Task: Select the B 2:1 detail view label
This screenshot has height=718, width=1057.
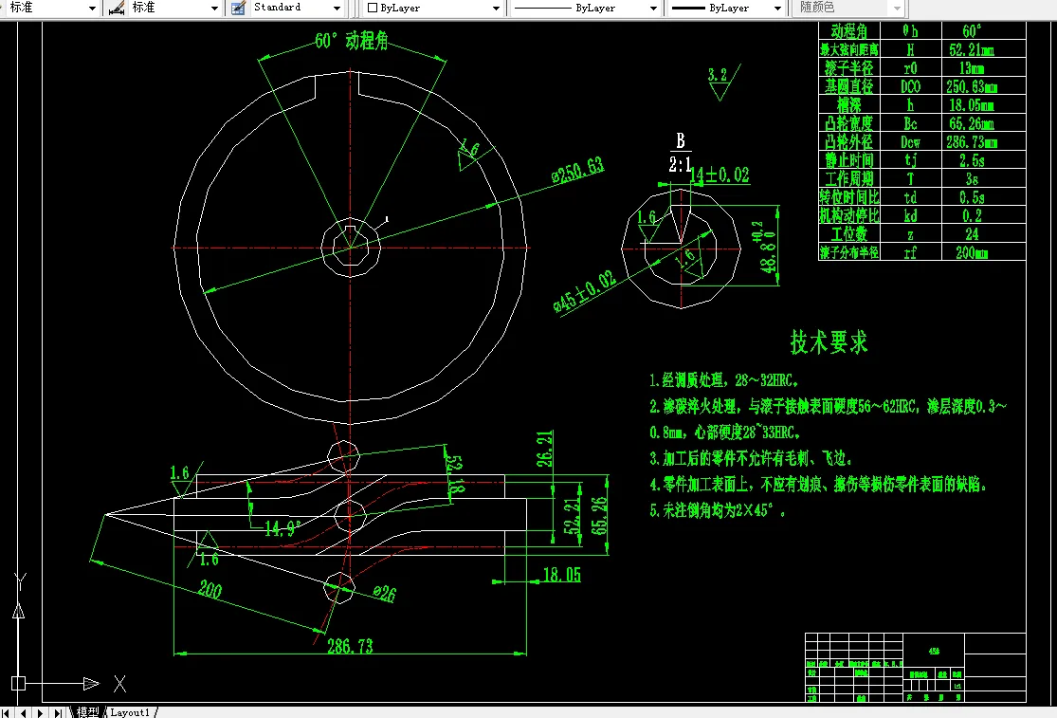Action: [680, 153]
